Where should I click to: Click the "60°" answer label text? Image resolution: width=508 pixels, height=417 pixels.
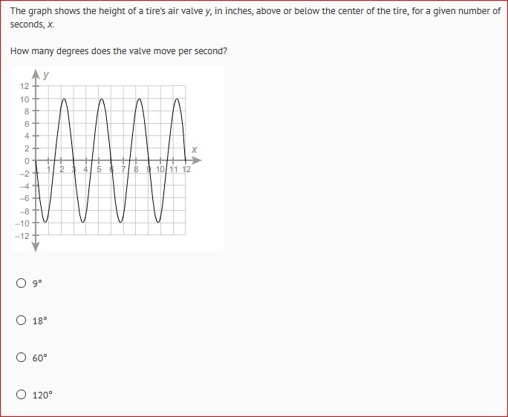[40, 358]
